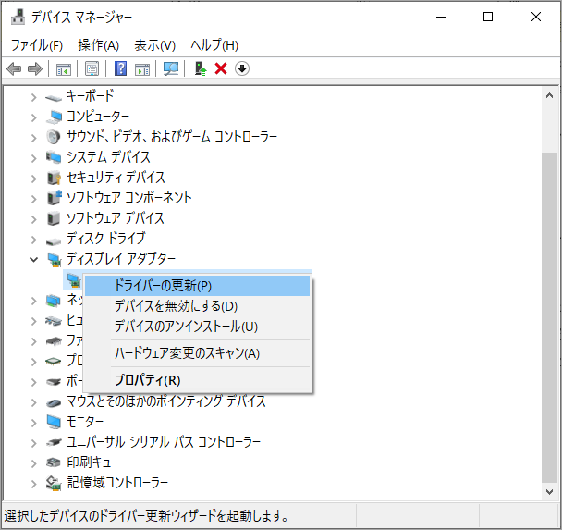Screen dimensions: 562x530
Task: Open the 操作(A) menu
Action: (98, 44)
